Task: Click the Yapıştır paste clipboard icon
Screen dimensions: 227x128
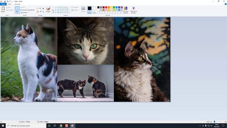Action: (3, 9)
